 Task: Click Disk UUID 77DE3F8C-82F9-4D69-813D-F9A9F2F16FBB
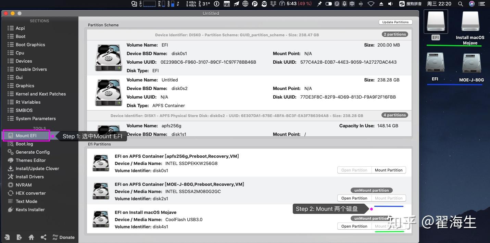click(348, 97)
